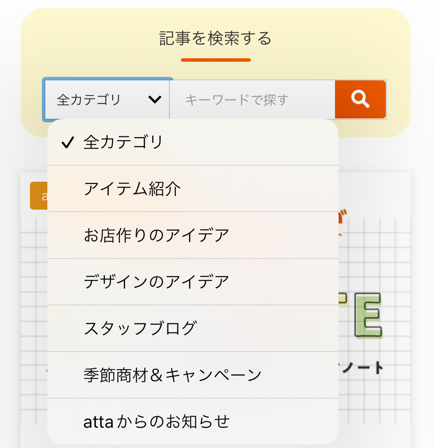Focus the キーワードで探す keyword field

[x=253, y=99]
